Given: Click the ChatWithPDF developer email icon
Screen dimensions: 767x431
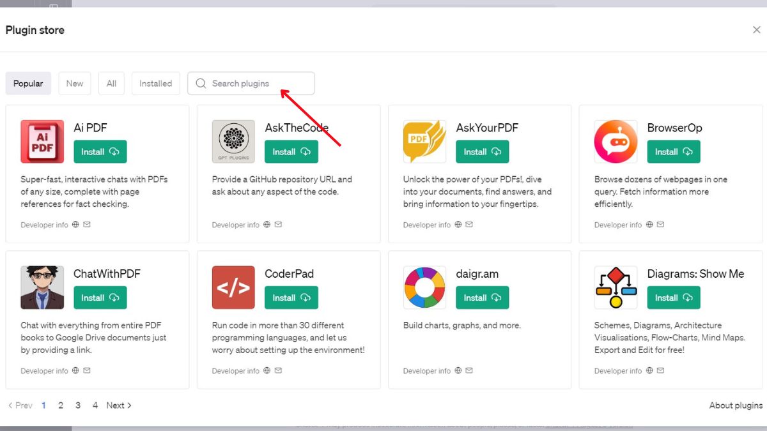Looking at the screenshot, I should pyautogui.click(x=87, y=370).
